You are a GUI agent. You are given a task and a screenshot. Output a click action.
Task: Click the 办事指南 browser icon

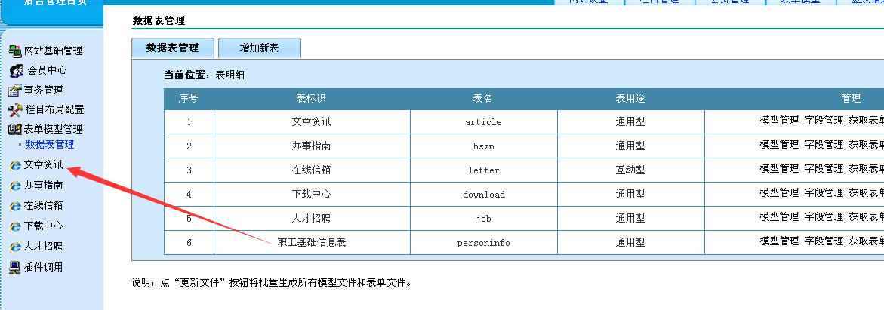pyautogui.click(x=15, y=186)
